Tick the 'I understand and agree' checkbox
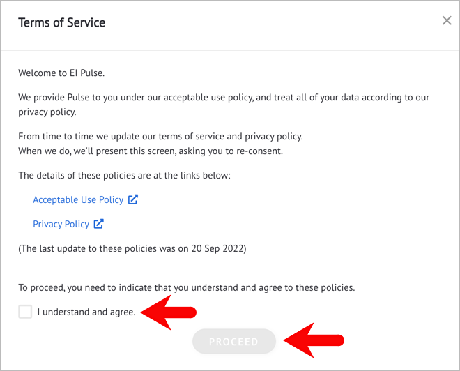 click(25, 312)
